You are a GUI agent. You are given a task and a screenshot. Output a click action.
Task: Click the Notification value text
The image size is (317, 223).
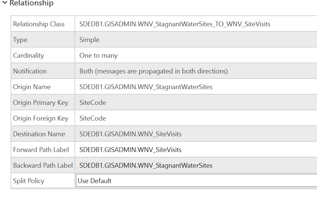pyautogui.click(x=153, y=71)
